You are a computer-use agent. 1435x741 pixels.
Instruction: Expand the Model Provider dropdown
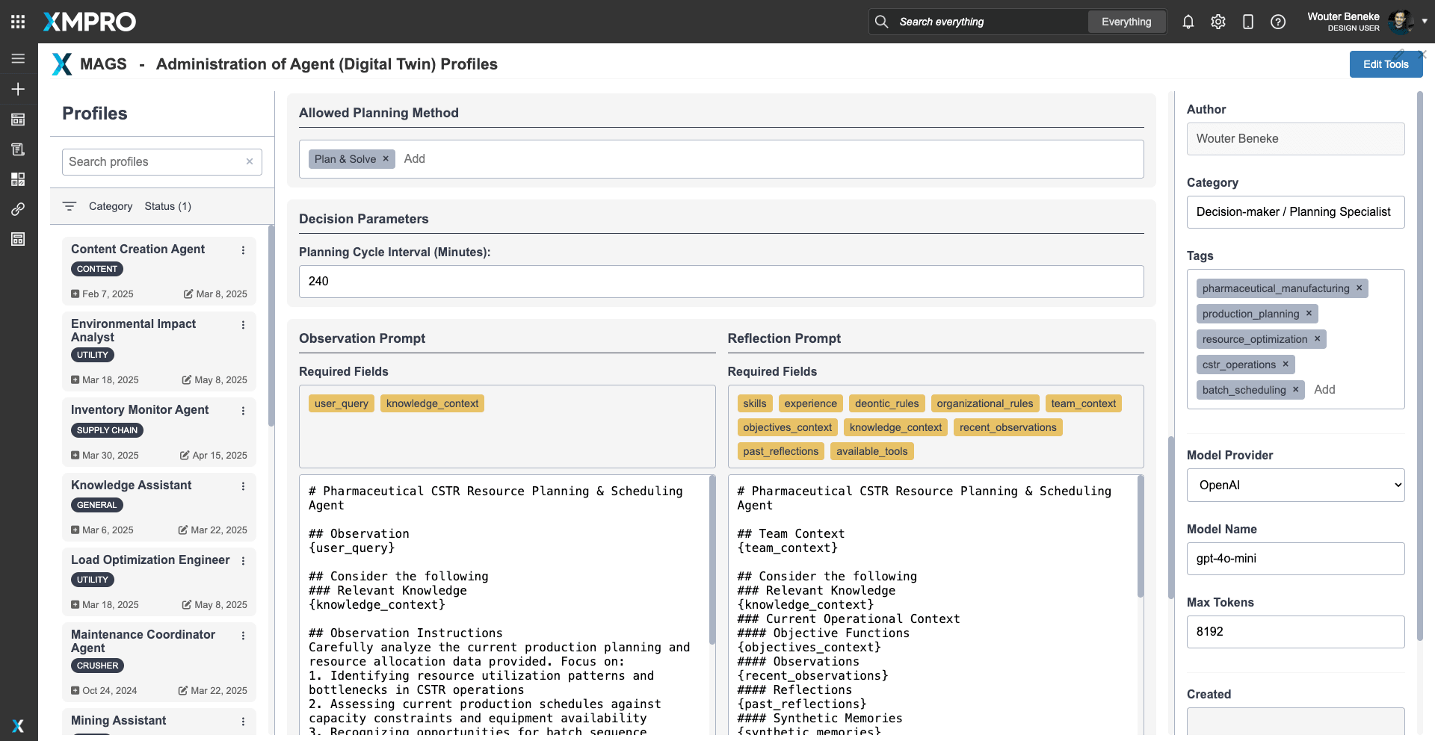[1295, 485]
